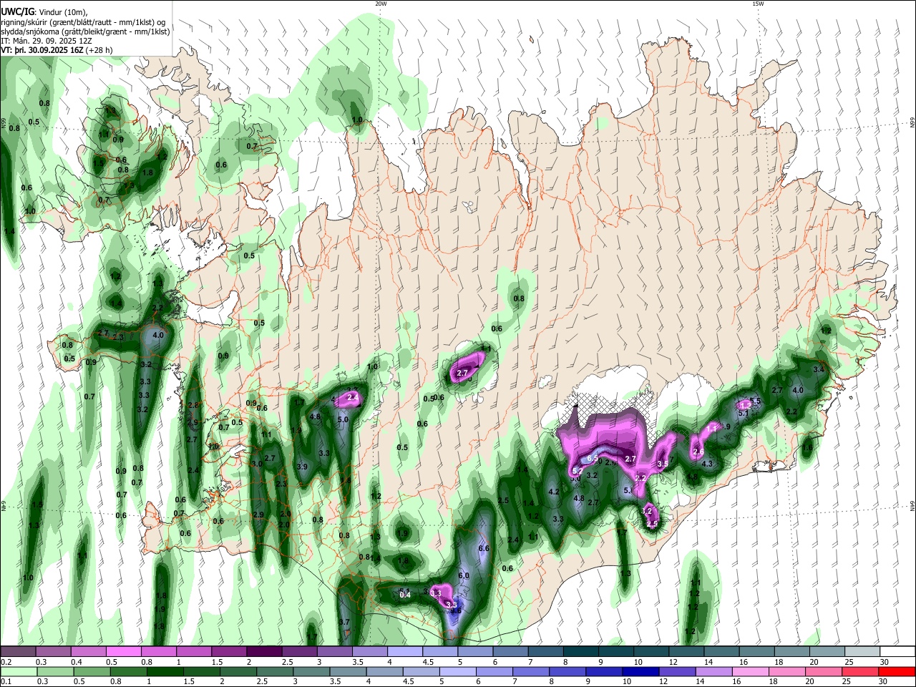Select the '4.3' precipitation value on the map
Viewport: 916px width, 687px height.
(707, 464)
